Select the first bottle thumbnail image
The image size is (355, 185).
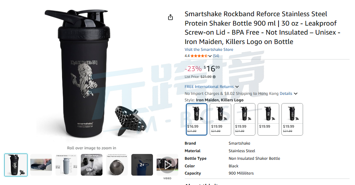click(x=16, y=165)
